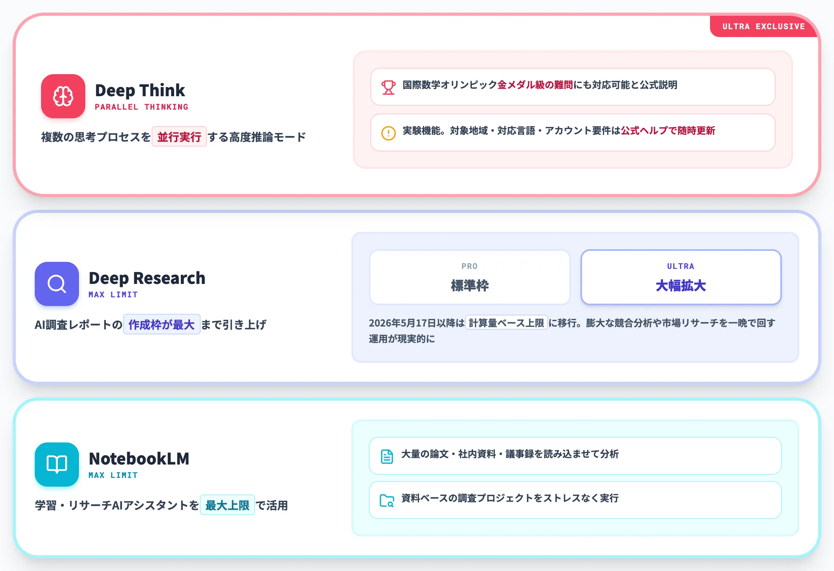Click 運用が現実的に text line
This screenshot has height=571, width=834.
pyautogui.click(x=402, y=339)
